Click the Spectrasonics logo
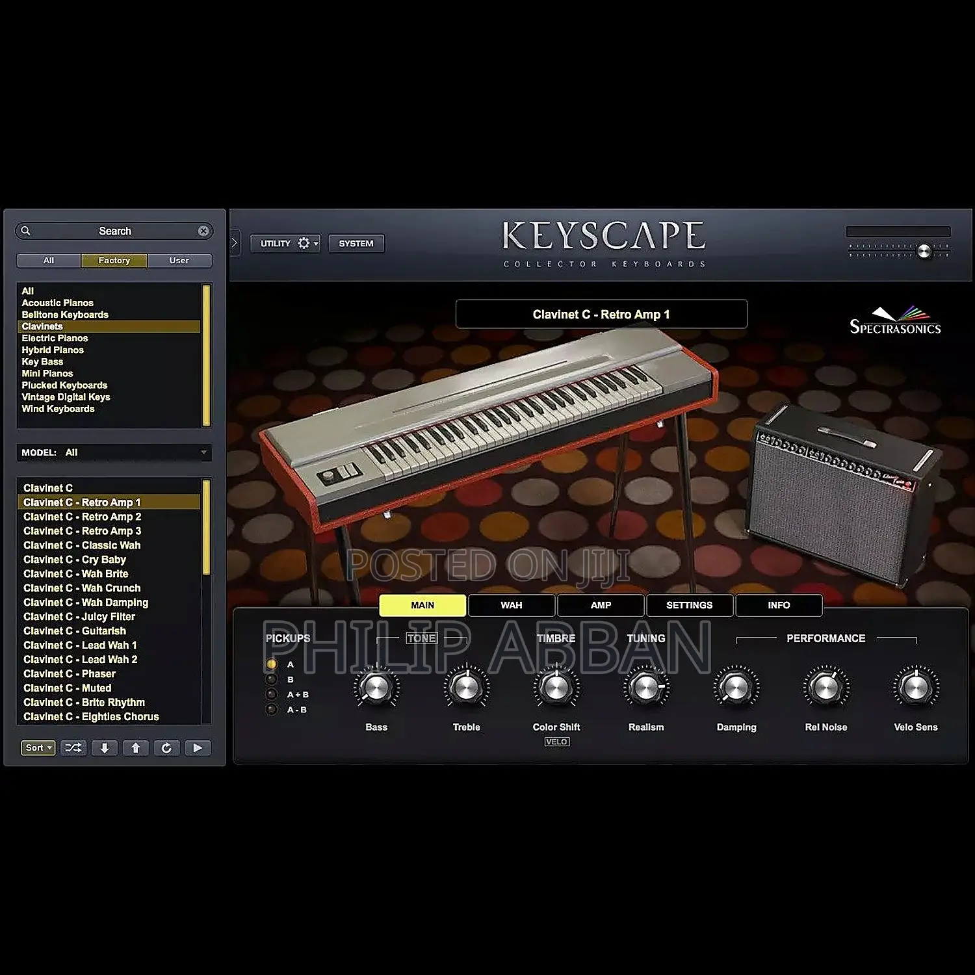This screenshot has height=975, width=975. (x=896, y=320)
